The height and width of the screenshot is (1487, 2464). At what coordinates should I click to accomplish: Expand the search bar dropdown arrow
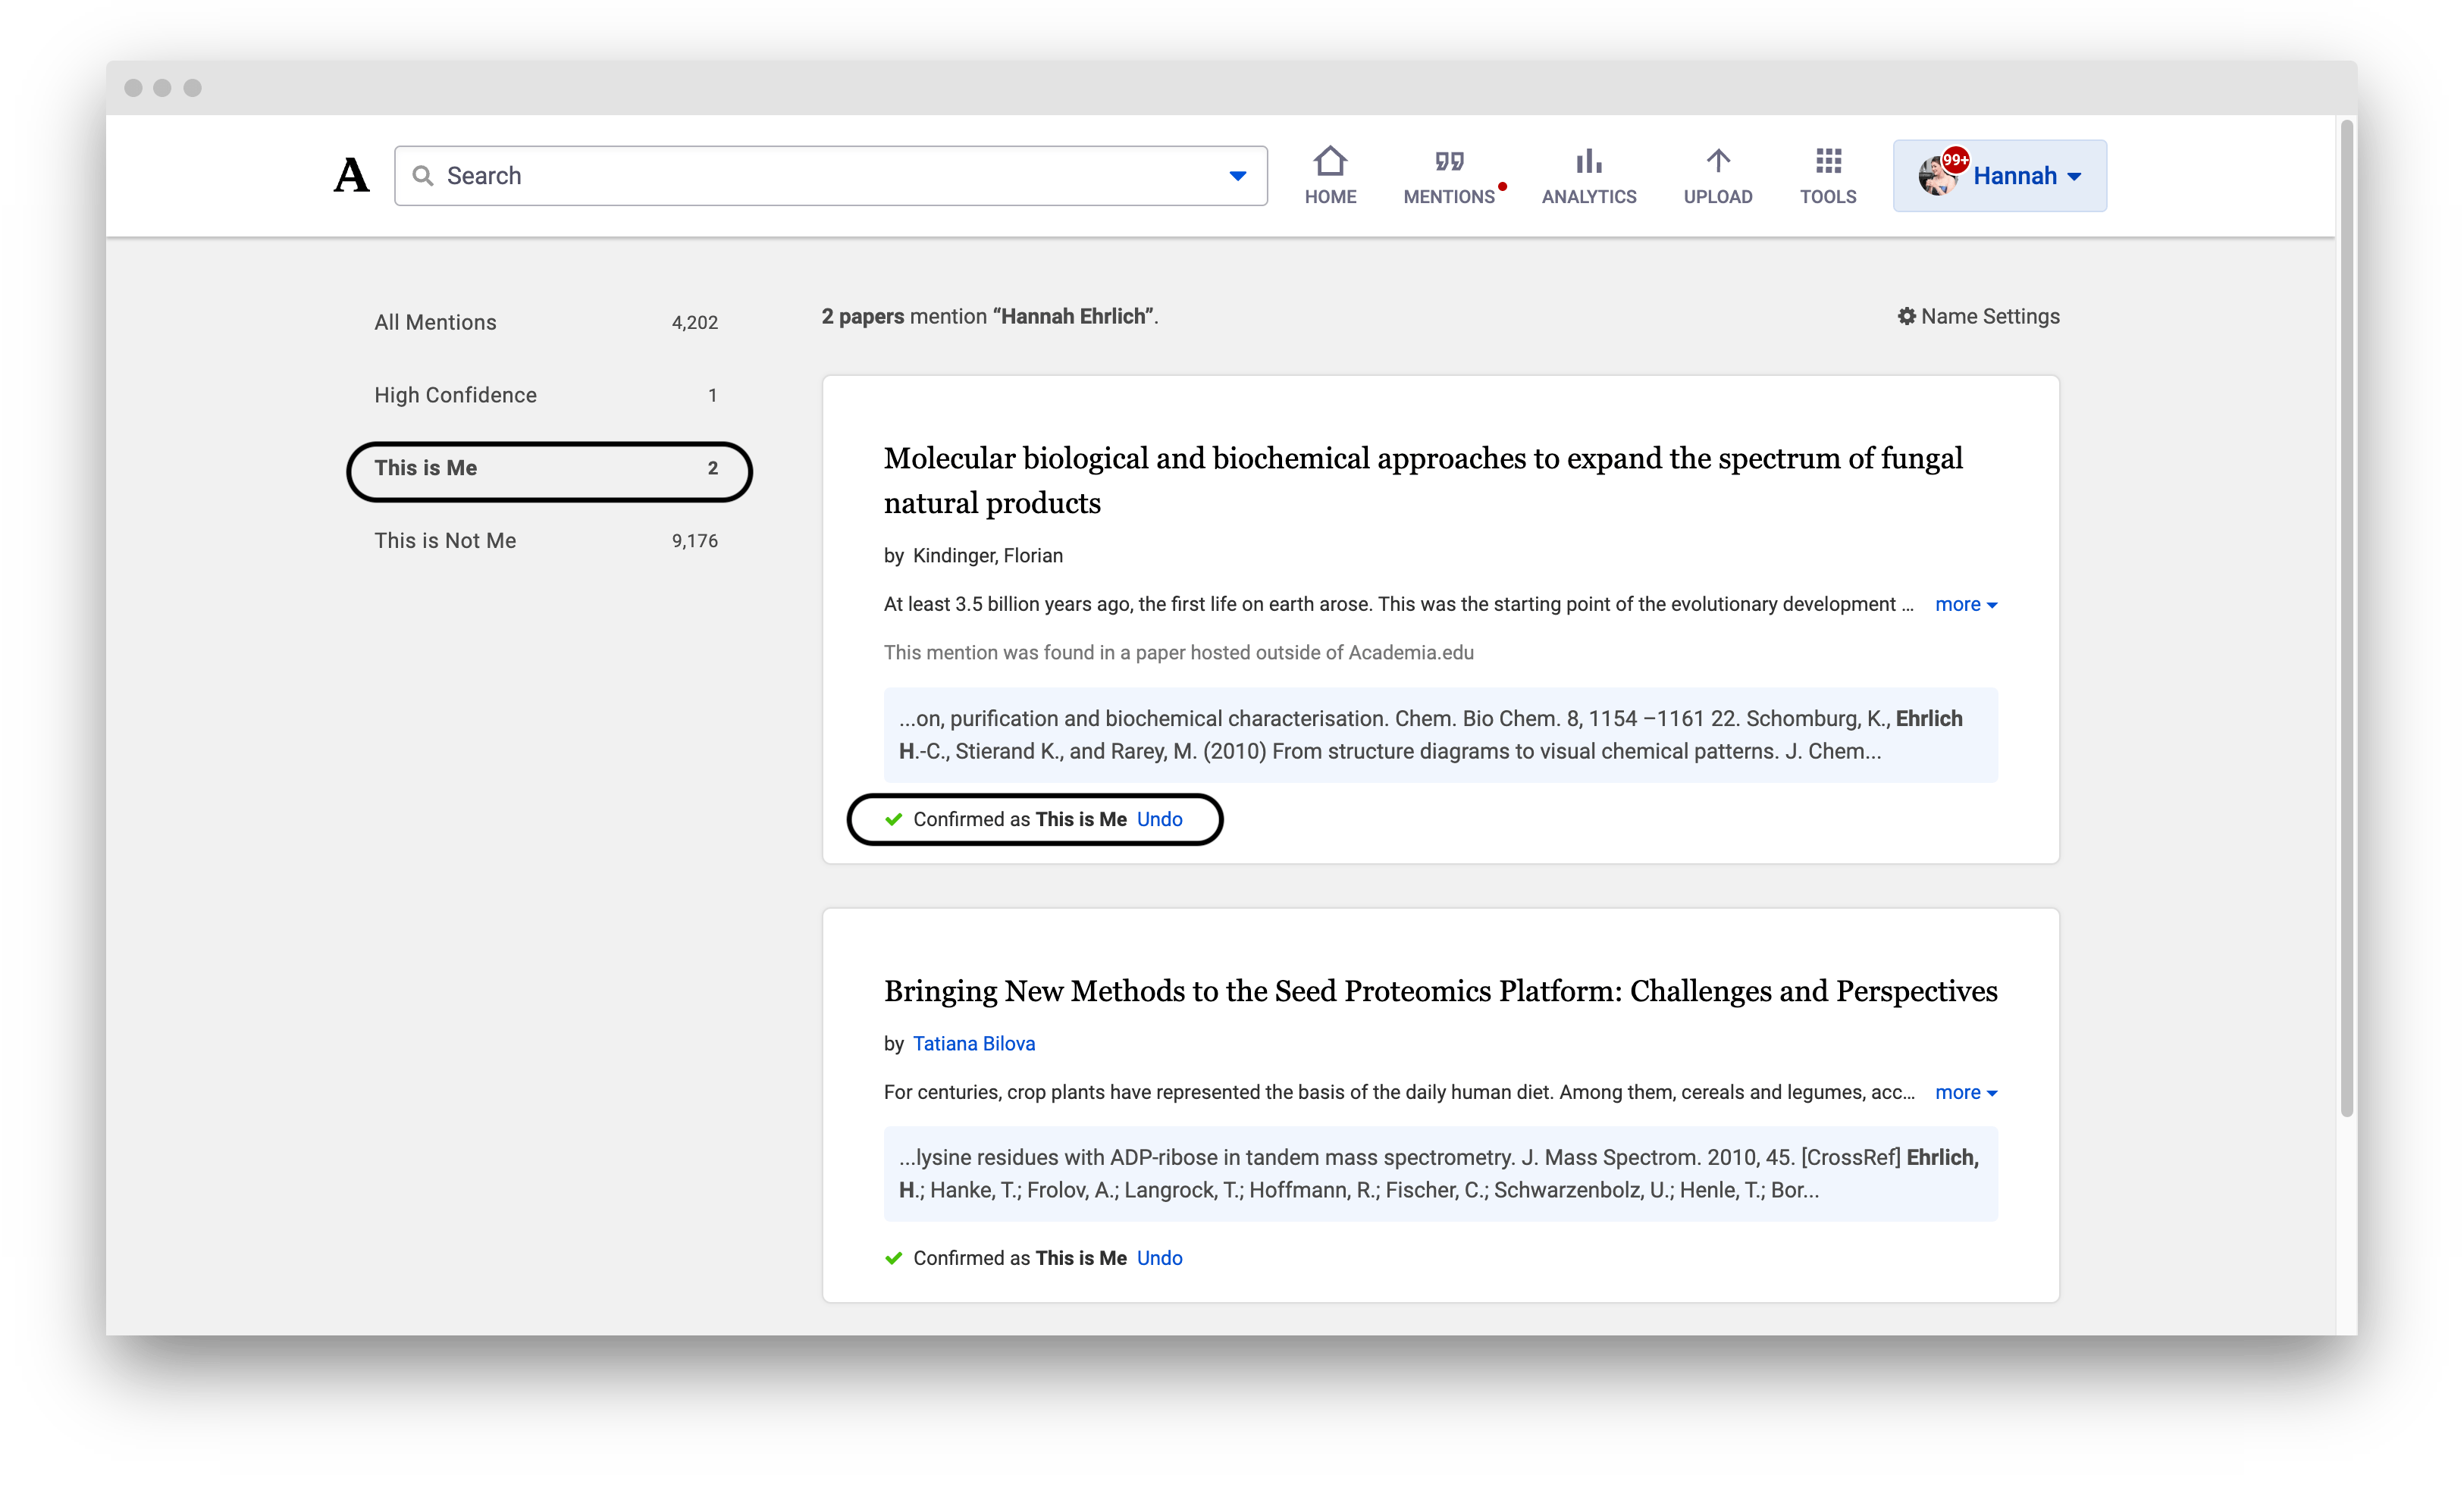[x=1237, y=175]
